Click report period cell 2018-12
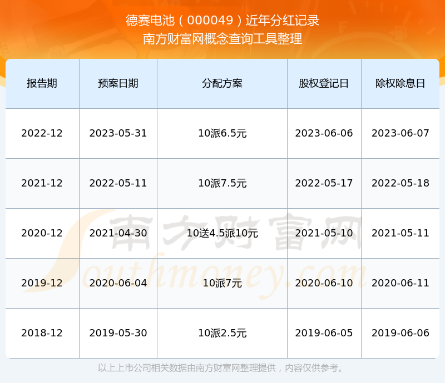The height and width of the screenshot is (383, 445). coord(42,333)
